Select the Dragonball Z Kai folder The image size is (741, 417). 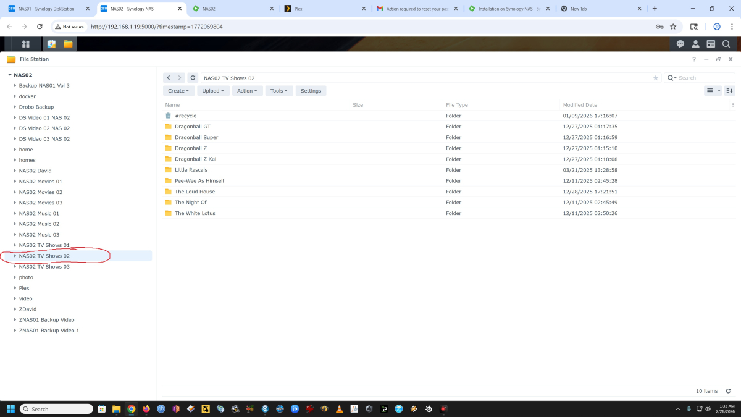coord(448,159)
